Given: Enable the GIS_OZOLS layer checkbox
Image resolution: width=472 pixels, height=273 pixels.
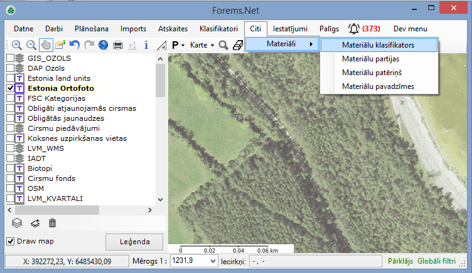Looking at the screenshot, I should (x=10, y=58).
